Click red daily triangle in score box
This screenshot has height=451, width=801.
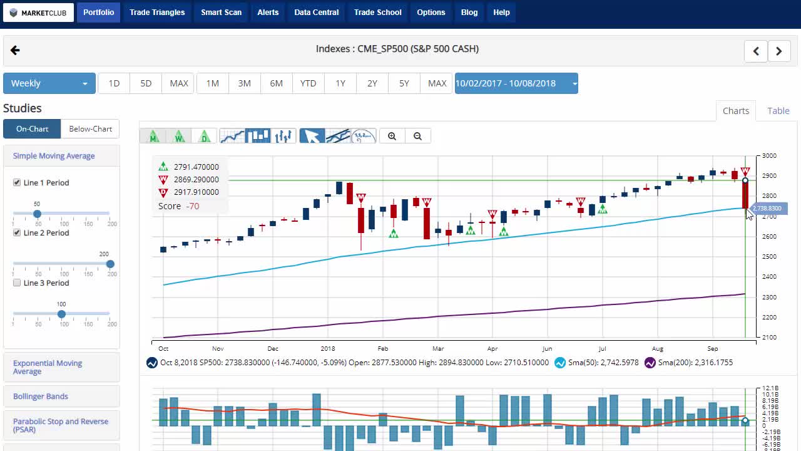click(163, 192)
